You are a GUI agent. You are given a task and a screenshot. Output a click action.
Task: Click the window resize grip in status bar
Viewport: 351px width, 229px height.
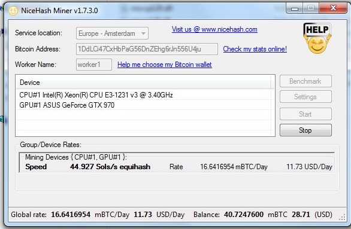click(342, 218)
